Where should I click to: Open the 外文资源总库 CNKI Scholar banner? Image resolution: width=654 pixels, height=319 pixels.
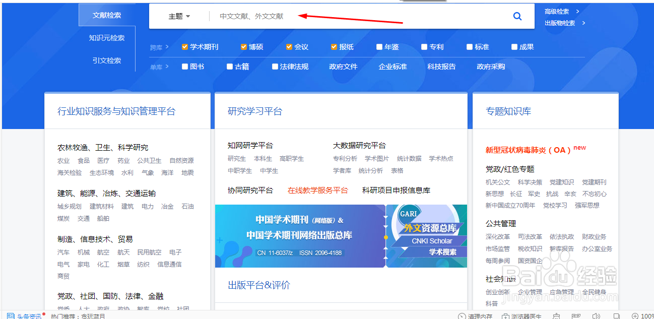[427, 236]
